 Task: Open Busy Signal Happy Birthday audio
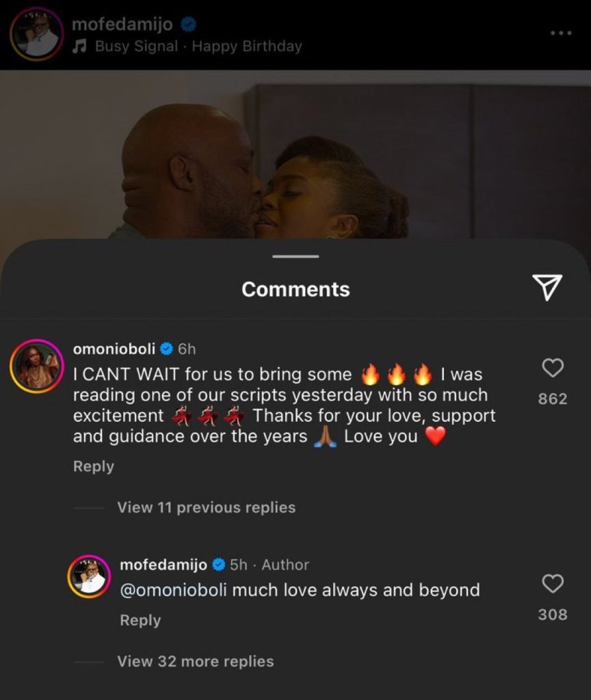pyautogui.click(x=198, y=46)
